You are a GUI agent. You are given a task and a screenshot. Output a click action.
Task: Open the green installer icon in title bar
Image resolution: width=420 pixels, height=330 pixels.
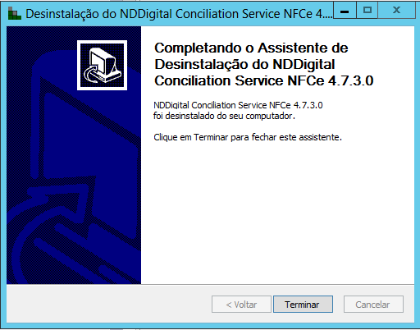15,13
